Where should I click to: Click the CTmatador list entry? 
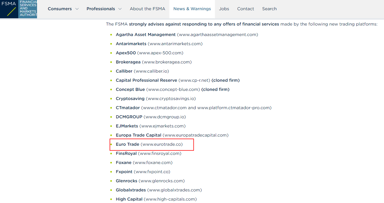tap(194, 108)
